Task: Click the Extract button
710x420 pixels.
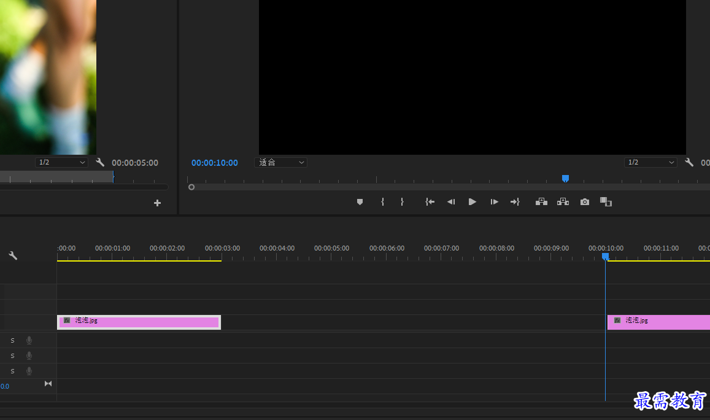Action: 563,202
